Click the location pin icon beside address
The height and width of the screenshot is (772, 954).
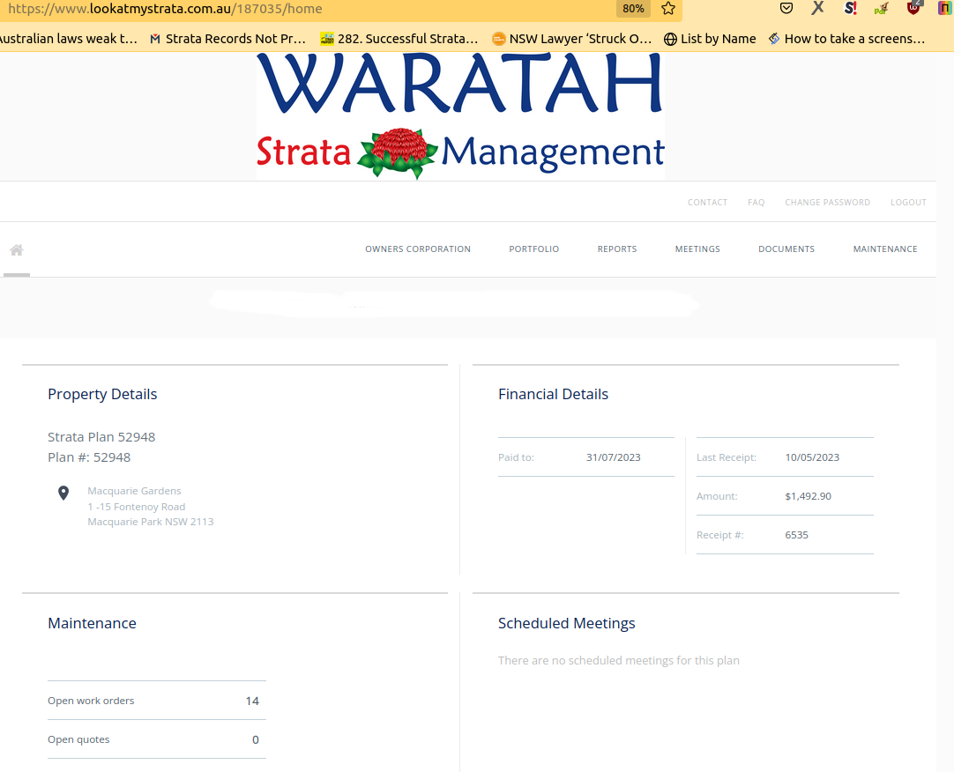tap(63, 493)
